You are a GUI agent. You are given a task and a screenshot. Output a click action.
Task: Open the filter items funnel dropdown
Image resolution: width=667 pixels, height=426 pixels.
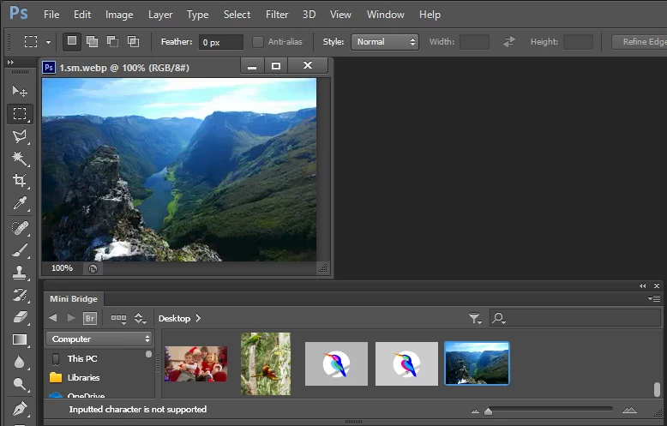(475, 318)
